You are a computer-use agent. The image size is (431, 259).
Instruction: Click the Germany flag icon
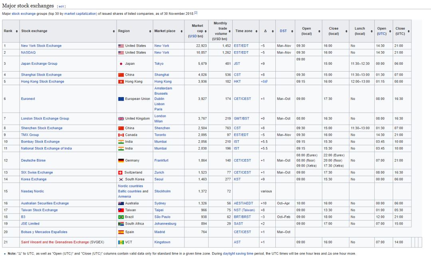(121, 161)
